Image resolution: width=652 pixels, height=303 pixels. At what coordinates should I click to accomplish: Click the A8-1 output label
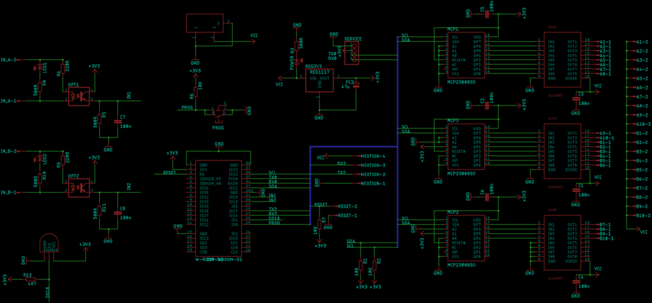tap(605, 74)
